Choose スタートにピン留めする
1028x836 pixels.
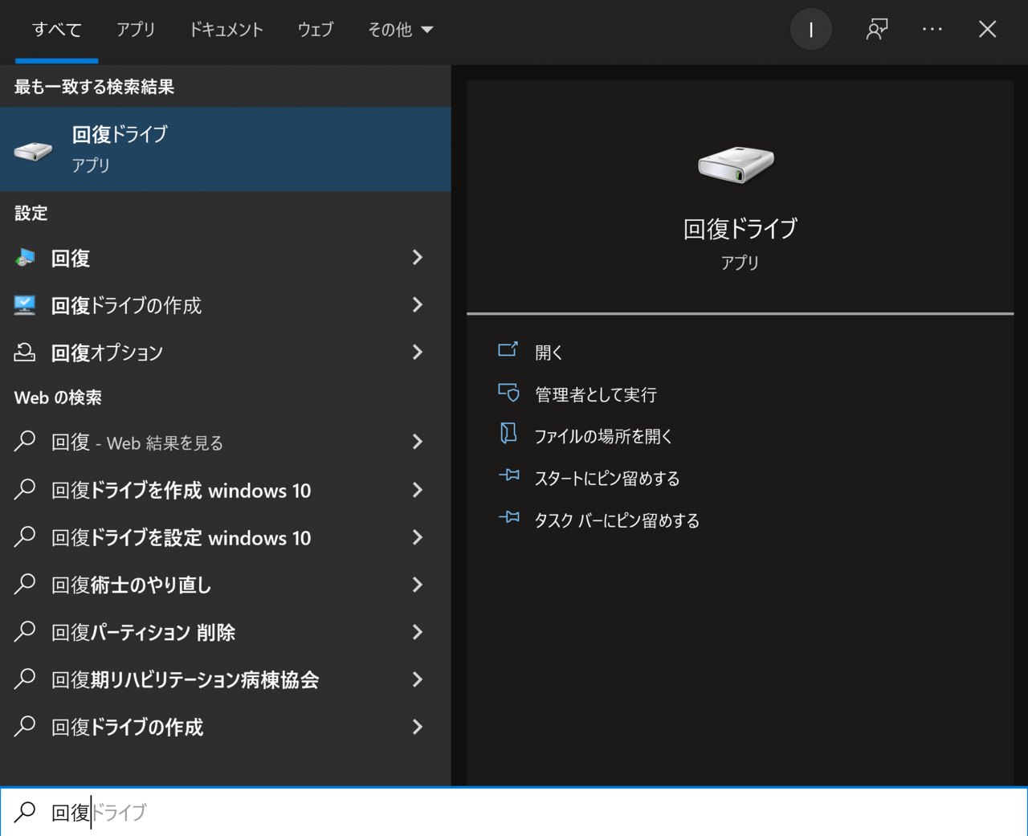[607, 479]
